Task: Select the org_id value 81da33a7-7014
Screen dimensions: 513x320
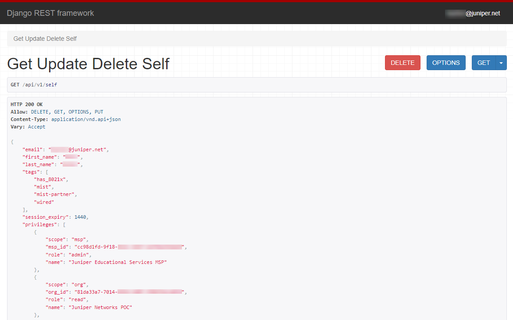Action: click(130, 292)
